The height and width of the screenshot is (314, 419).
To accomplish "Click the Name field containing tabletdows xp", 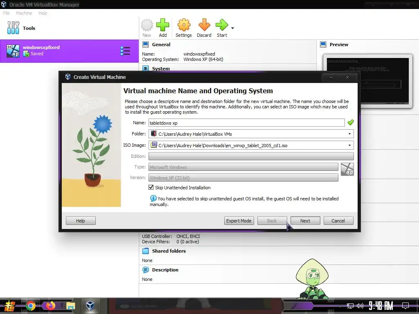I will 246,123.
